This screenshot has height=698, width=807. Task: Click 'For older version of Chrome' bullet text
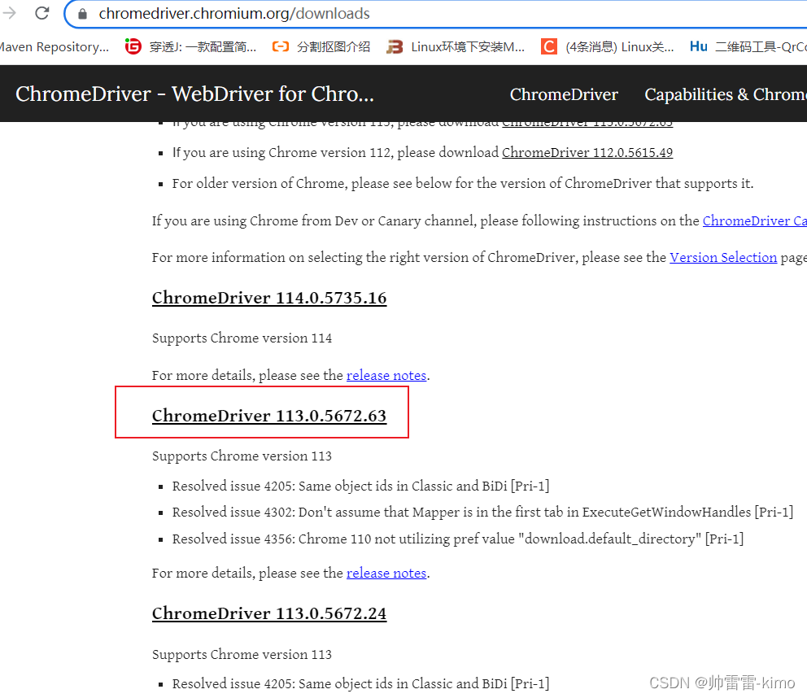coord(463,183)
